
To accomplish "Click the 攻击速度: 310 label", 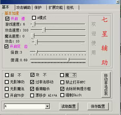I will point(17,30).
